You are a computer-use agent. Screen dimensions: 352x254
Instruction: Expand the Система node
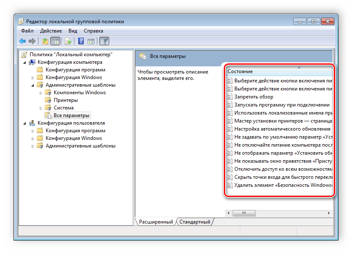click(x=41, y=108)
